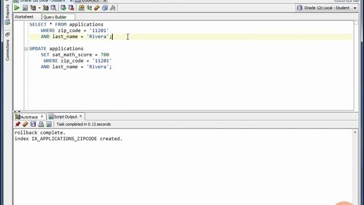Open the SQL History icon
The width and height of the screenshot is (364, 205).
pyautogui.click(x=105, y=8)
